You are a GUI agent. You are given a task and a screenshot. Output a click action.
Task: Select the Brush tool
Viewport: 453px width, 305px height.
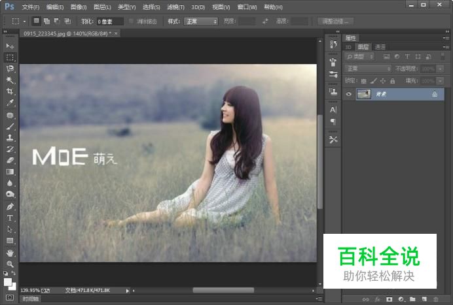point(10,127)
